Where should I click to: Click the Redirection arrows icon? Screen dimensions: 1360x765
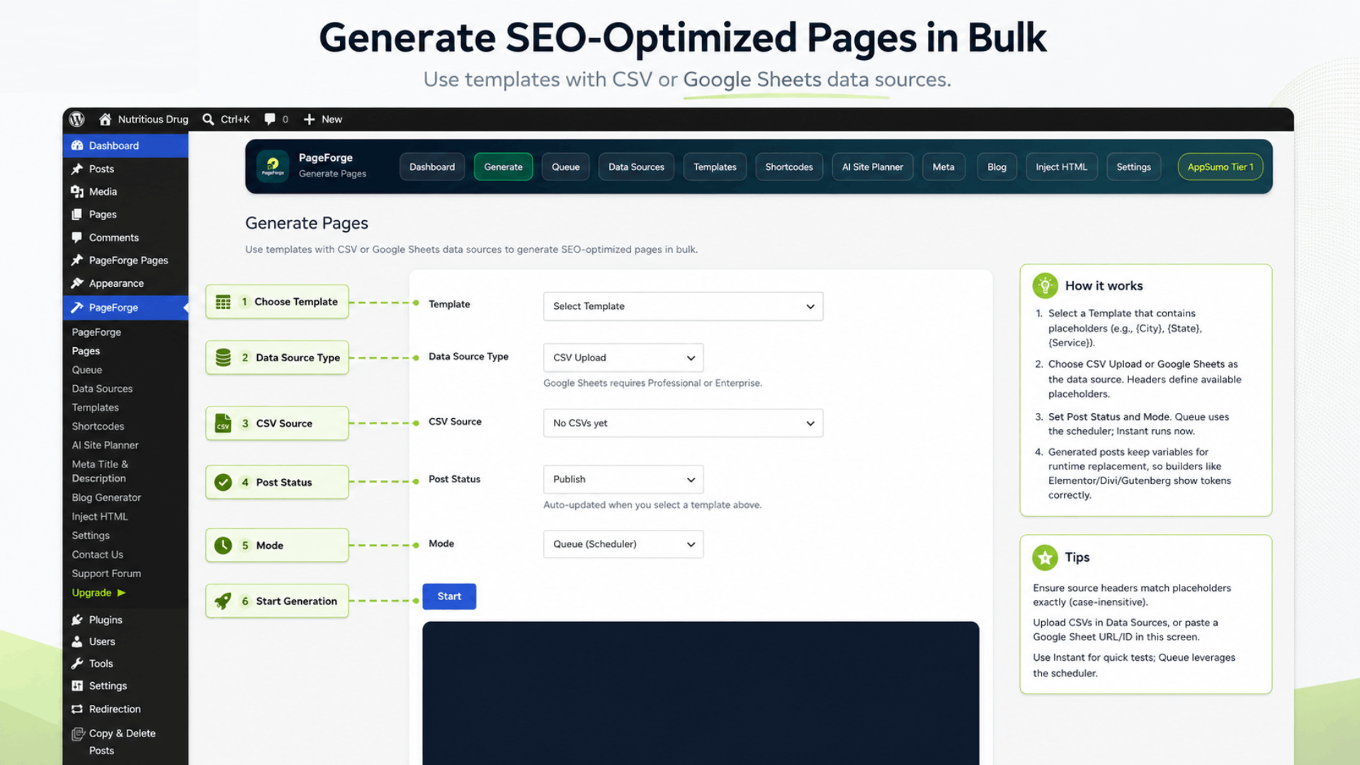point(77,709)
